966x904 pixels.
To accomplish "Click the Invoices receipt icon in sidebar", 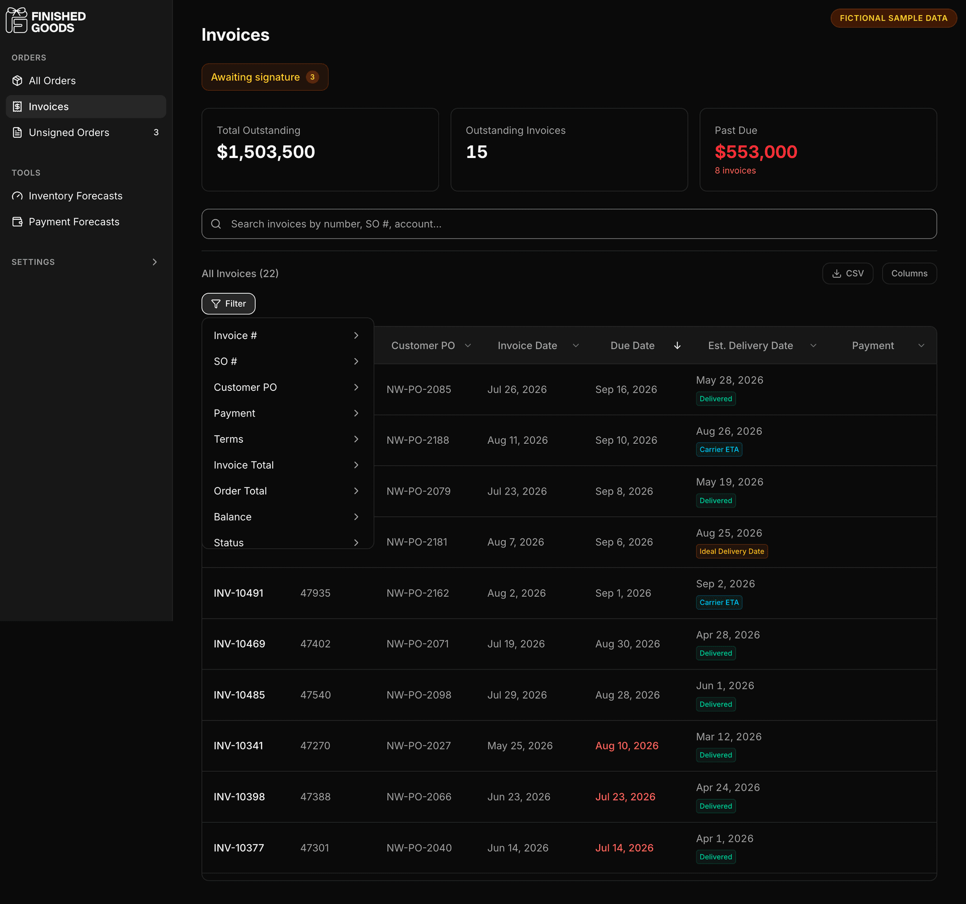I will coord(18,107).
